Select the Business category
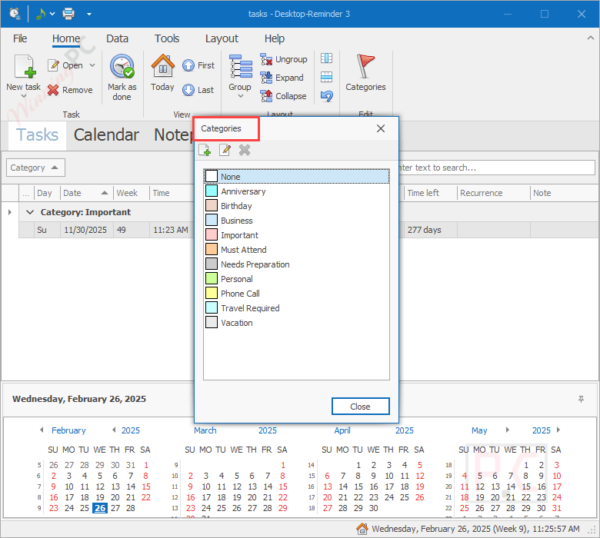 (297, 221)
